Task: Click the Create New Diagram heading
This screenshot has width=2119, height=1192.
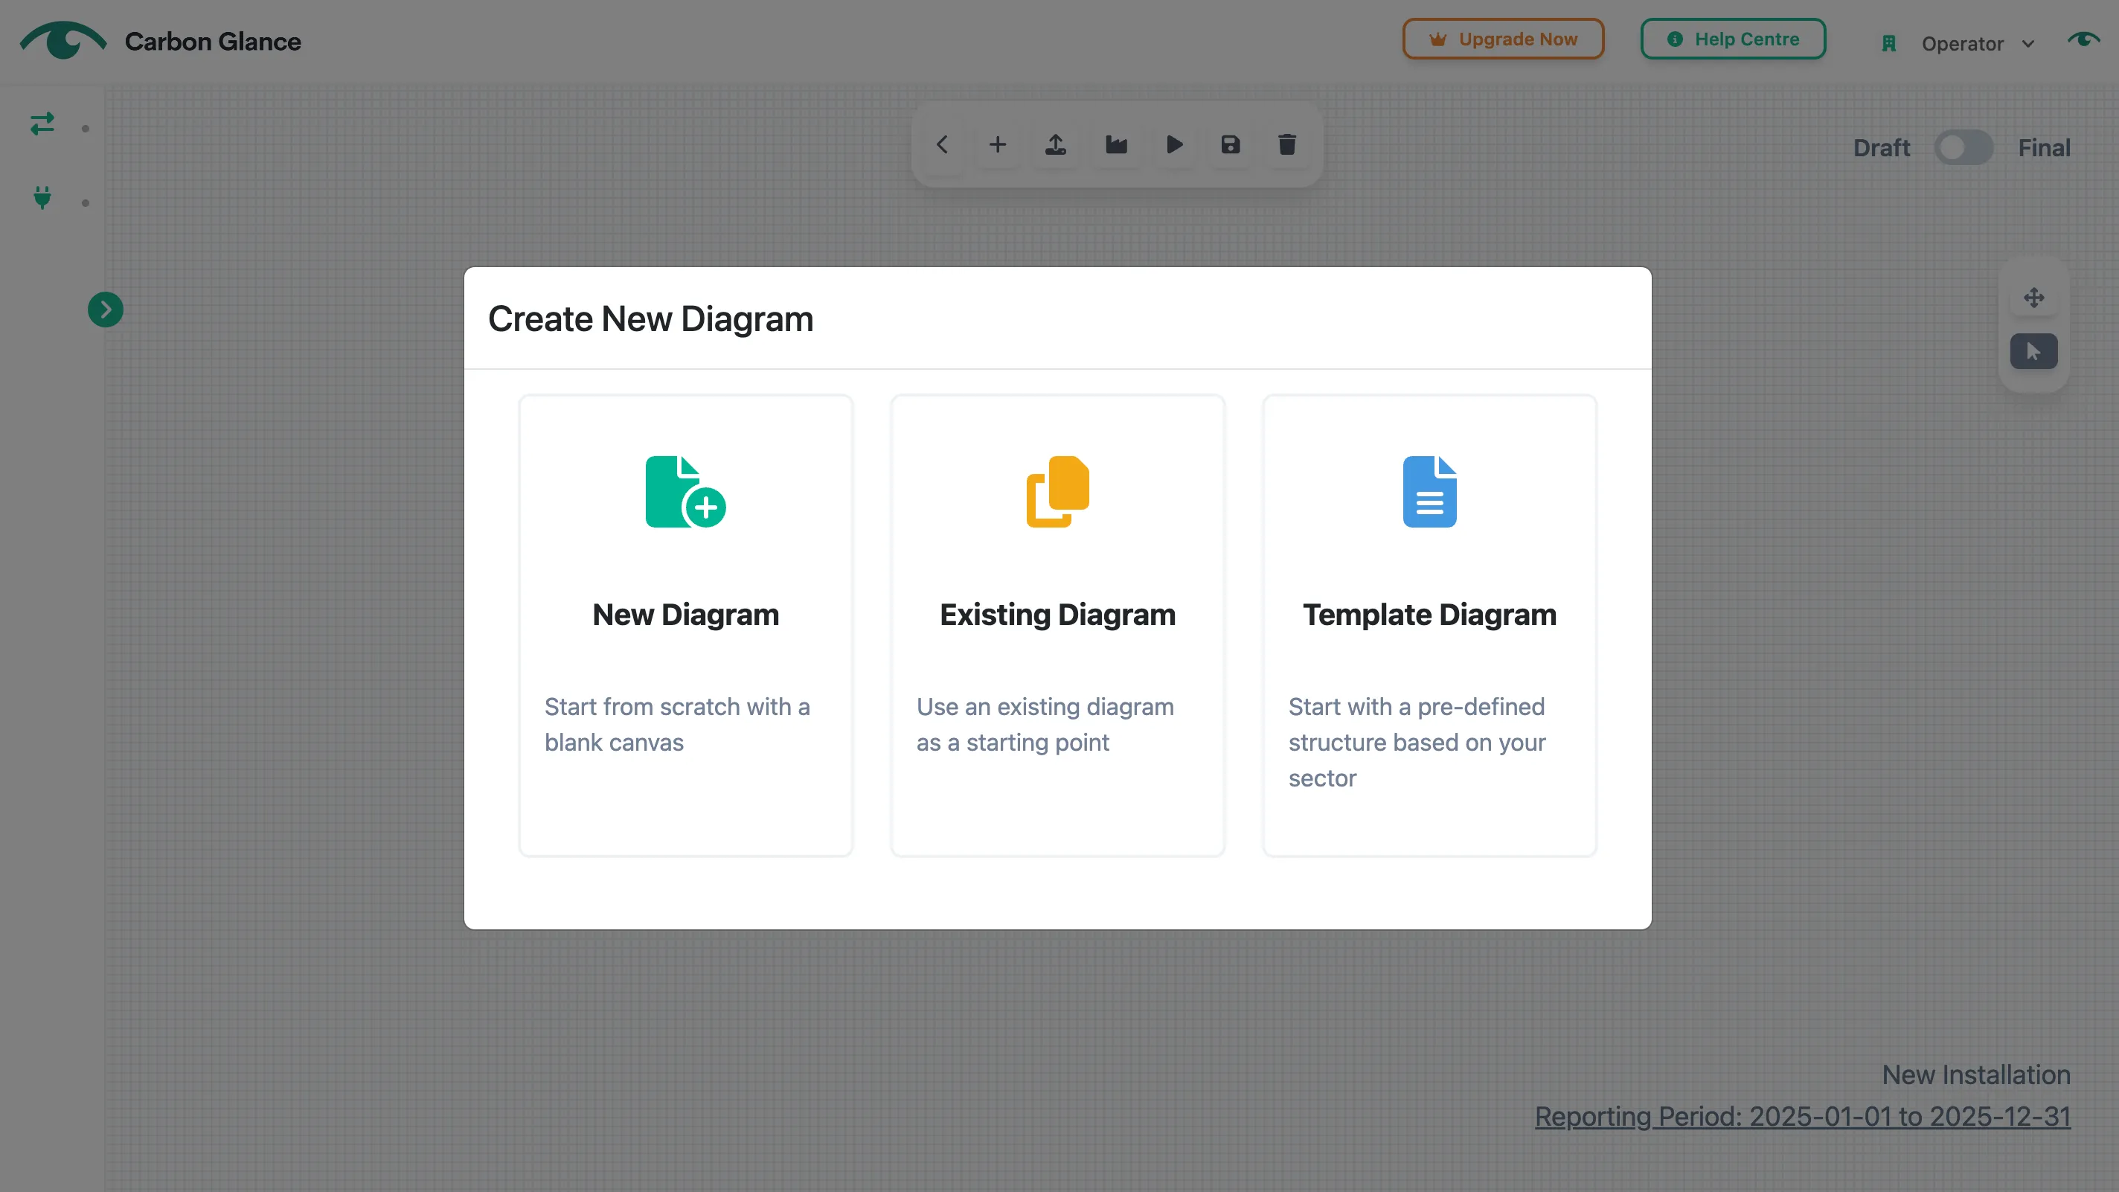Action: [x=651, y=319]
